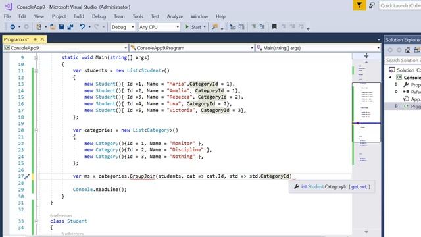Open the Start button dropdown arrow

pos(205,27)
